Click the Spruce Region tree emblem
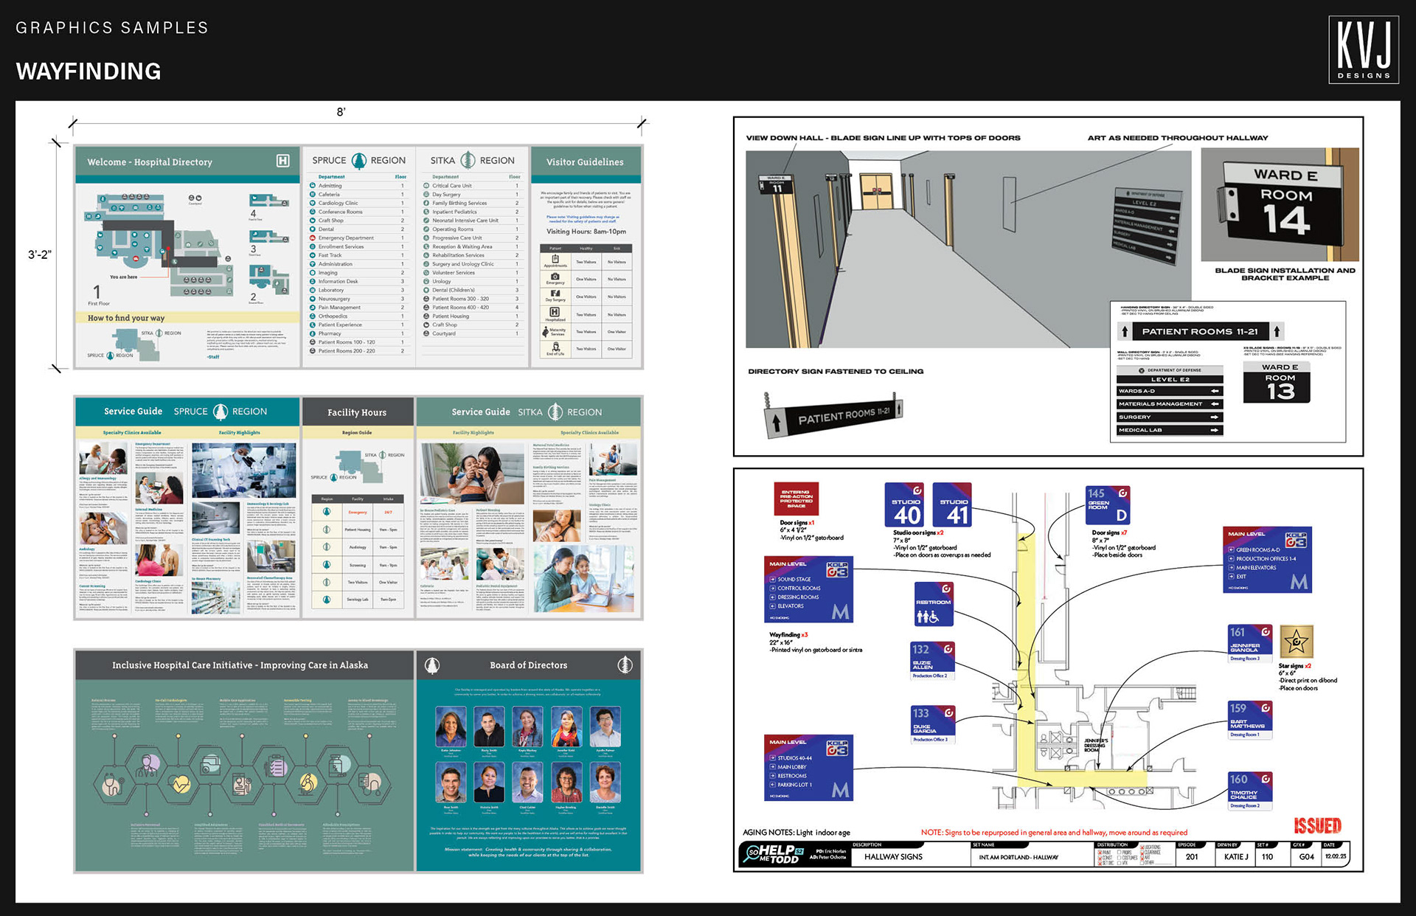The height and width of the screenshot is (916, 1416). click(x=358, y=160)
